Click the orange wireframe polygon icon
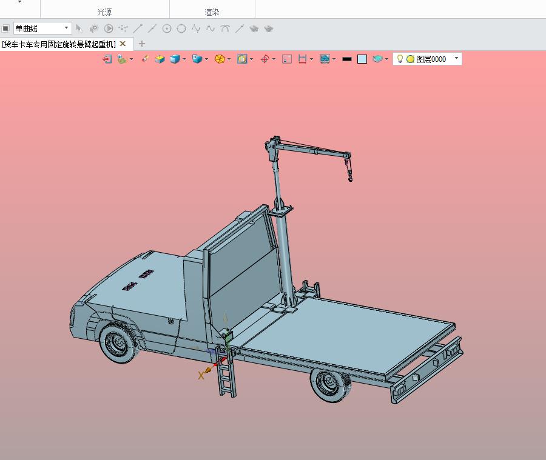The image size is (546, 460). click(x=220, y=59)
